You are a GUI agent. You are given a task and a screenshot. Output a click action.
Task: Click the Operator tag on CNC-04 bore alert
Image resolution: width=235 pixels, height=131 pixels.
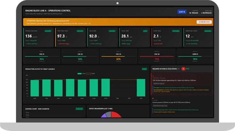pyautogui.click(x=158, y=83)
